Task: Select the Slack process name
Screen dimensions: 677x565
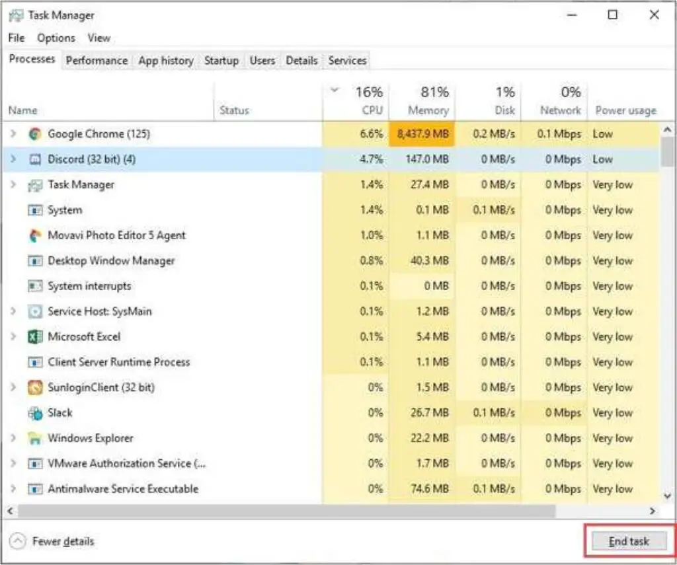Action: [x=60, y=413]
